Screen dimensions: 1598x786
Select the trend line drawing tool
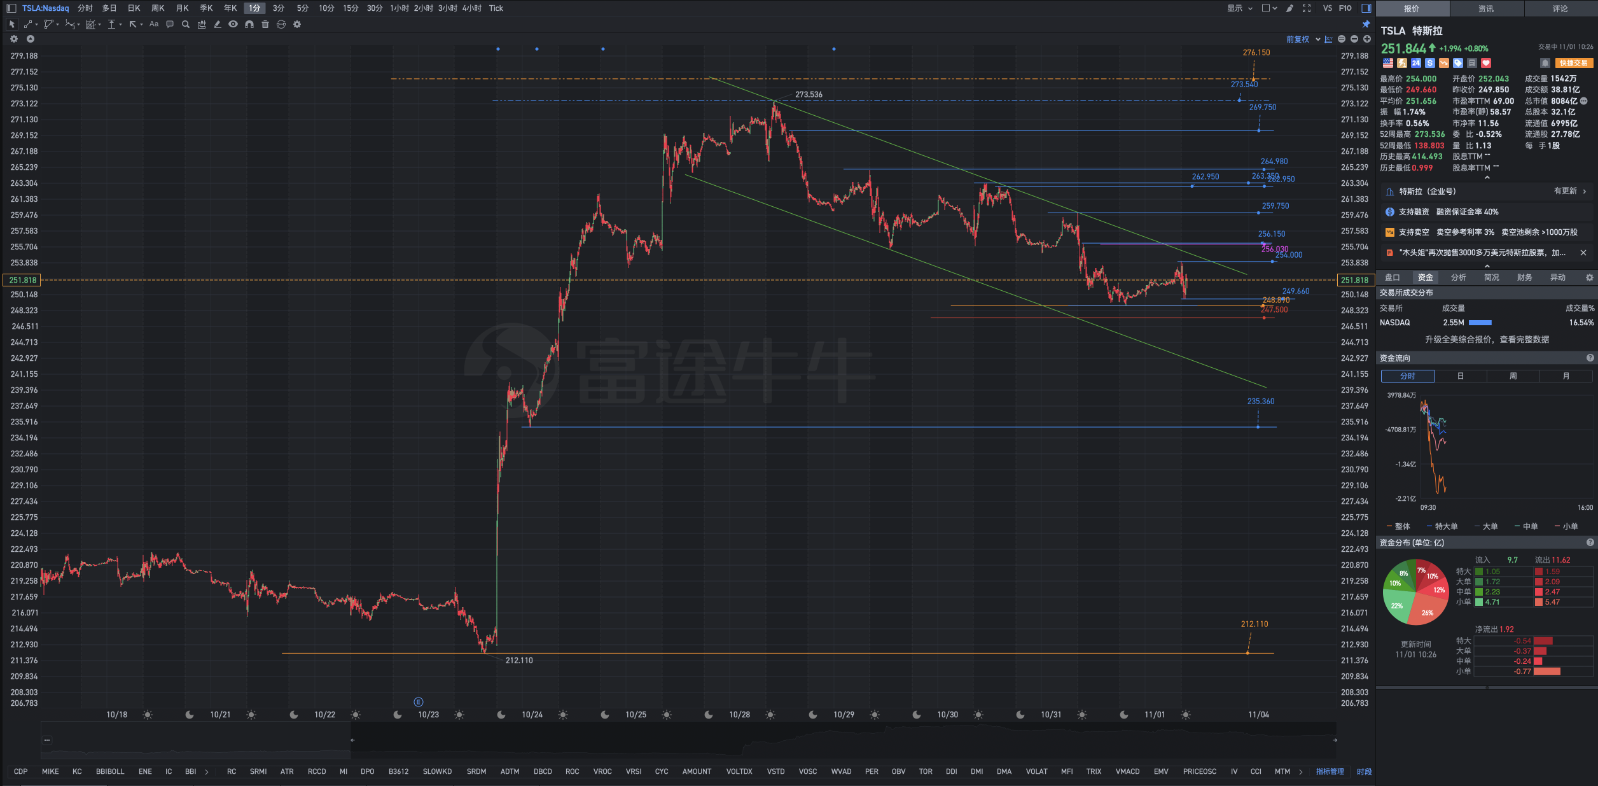point(28,24)
